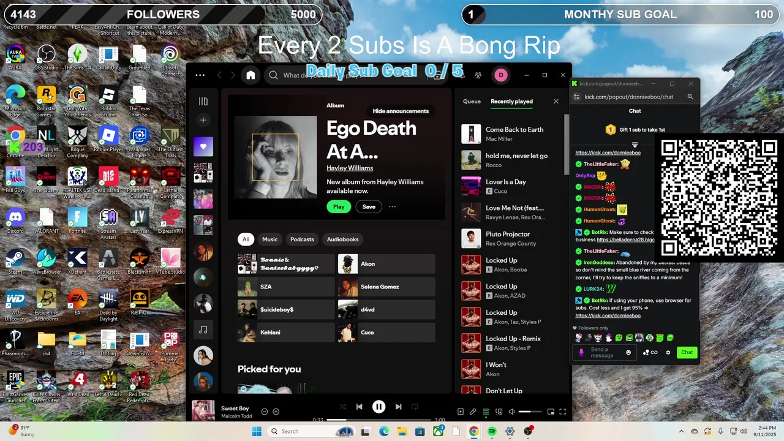The image size is (784, 441).
Task: Open the Ego Death album cover
Action: [276, 157]
